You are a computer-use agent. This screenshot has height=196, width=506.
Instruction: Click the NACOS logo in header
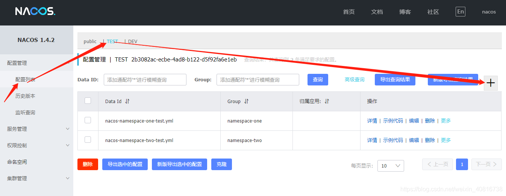pos(35,12)
